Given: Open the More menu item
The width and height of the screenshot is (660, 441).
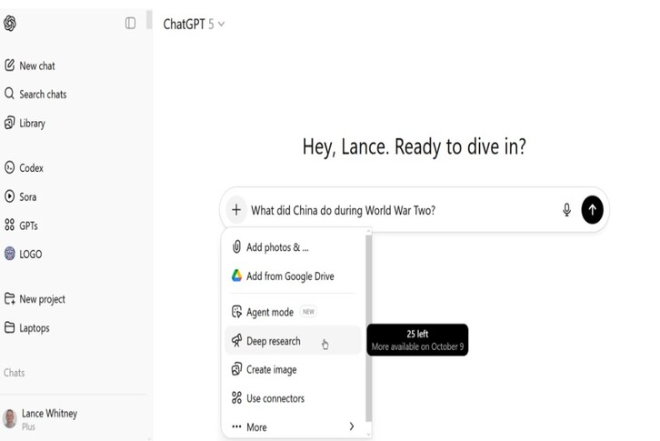Looking at the screenshot, I should point(294,426).
